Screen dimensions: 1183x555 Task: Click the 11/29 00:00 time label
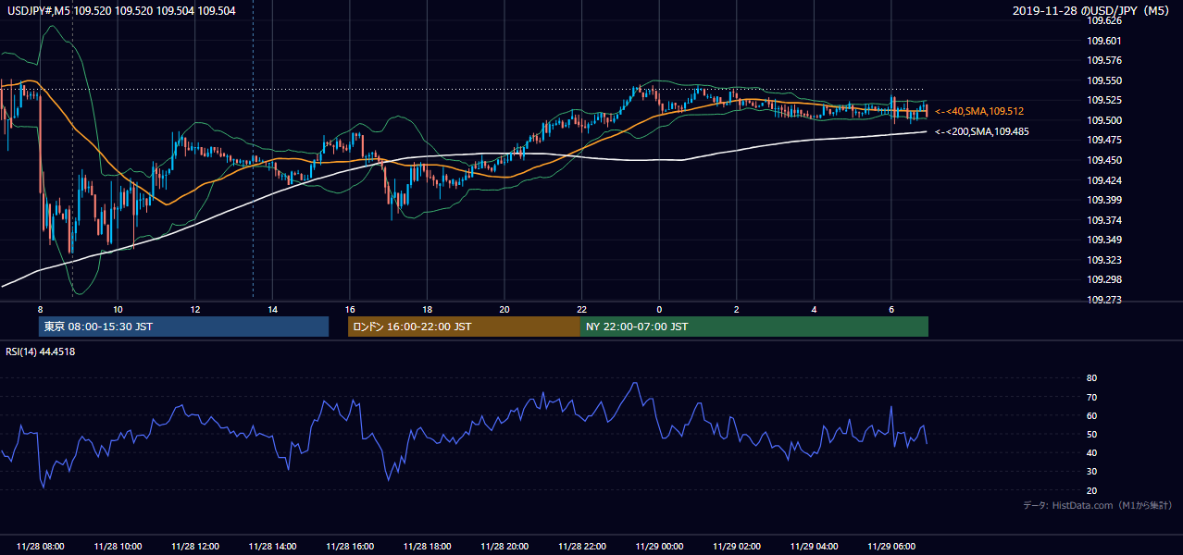[659, 547]
